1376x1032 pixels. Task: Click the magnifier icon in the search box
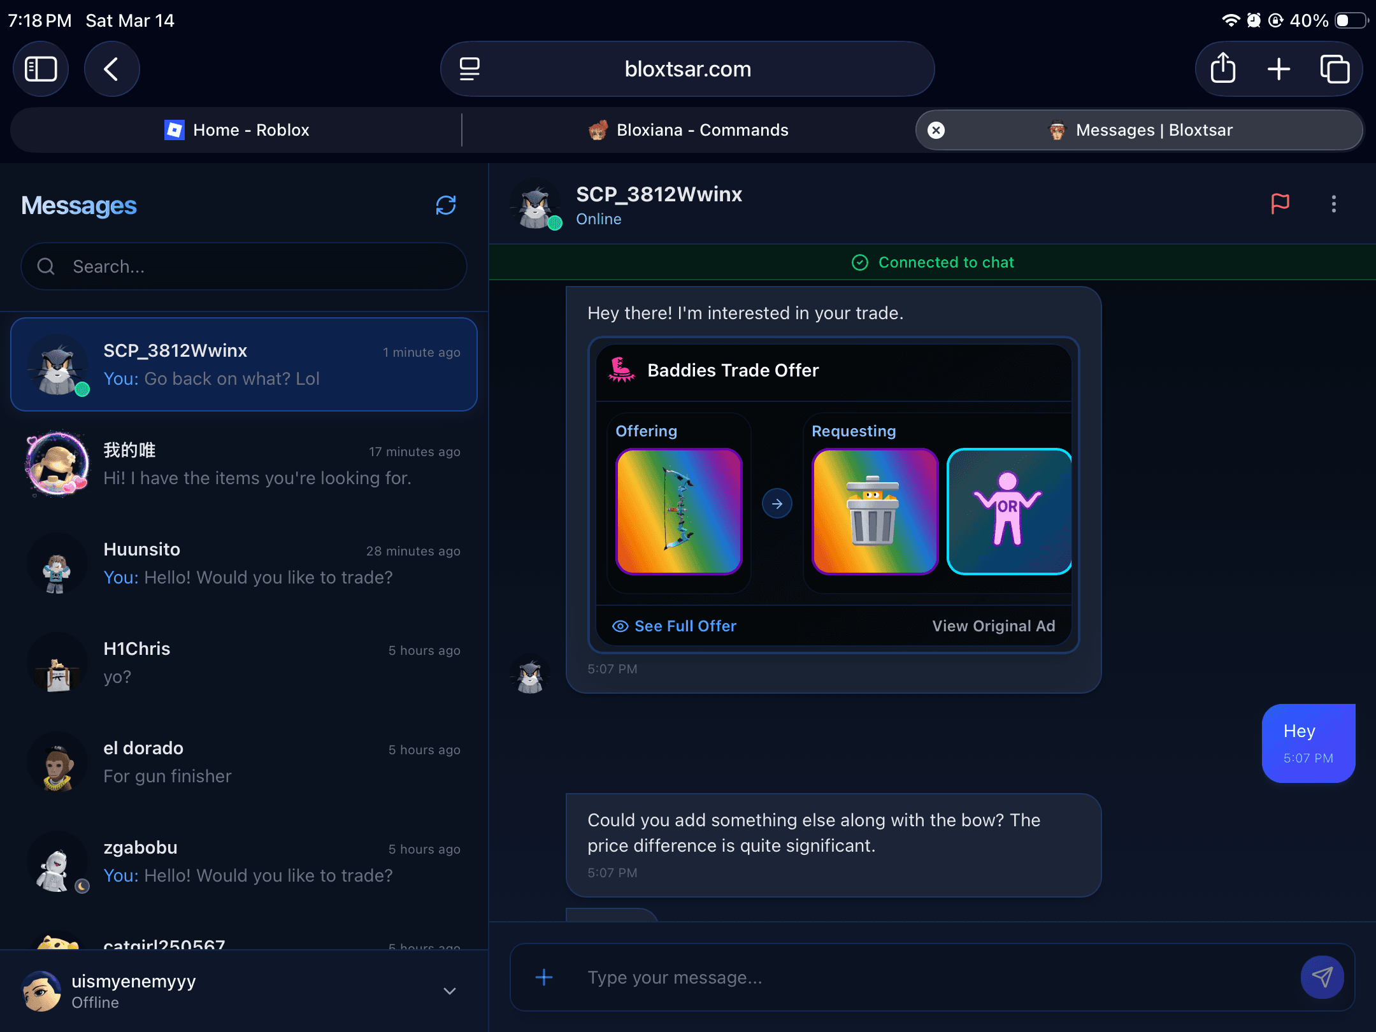(46, 266)
